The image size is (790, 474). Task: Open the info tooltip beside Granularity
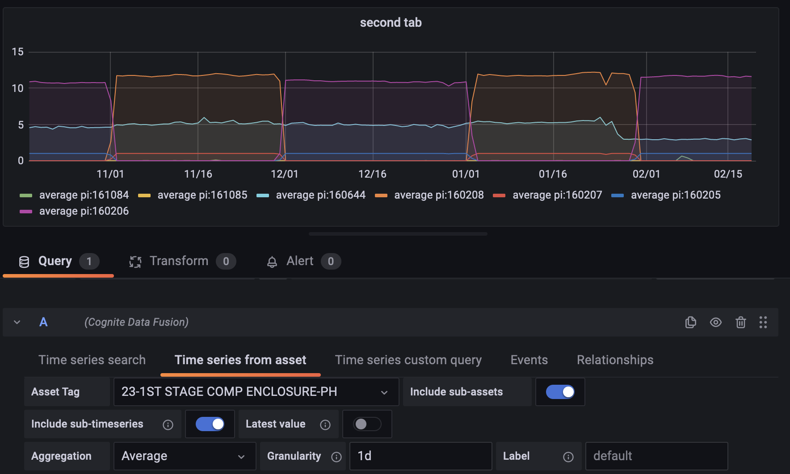[336, 457]
